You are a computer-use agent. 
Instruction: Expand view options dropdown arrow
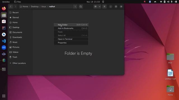[100, 7]
